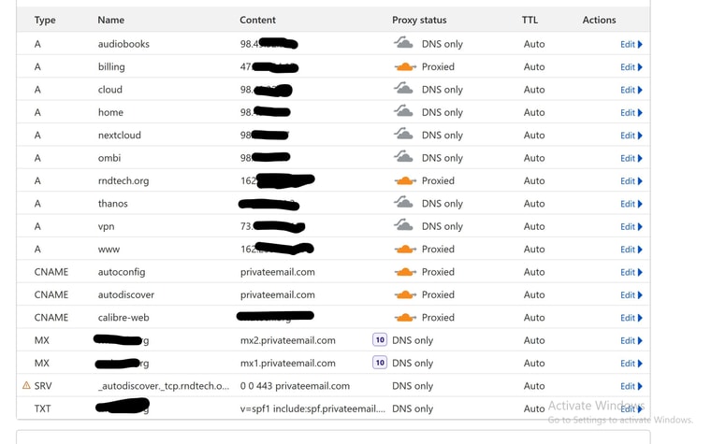
Task: Click priority badge 10 for mx1.privateemail.com
Action: [380, 363]
